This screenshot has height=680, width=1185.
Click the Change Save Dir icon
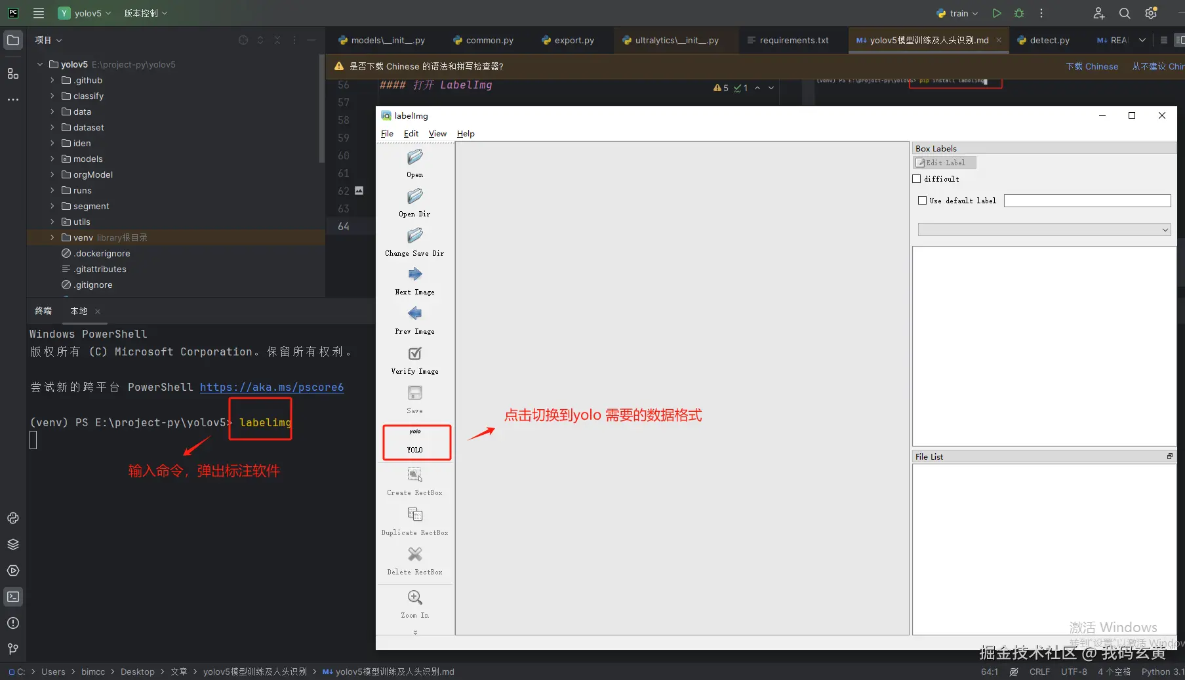(x=414, y=236)
